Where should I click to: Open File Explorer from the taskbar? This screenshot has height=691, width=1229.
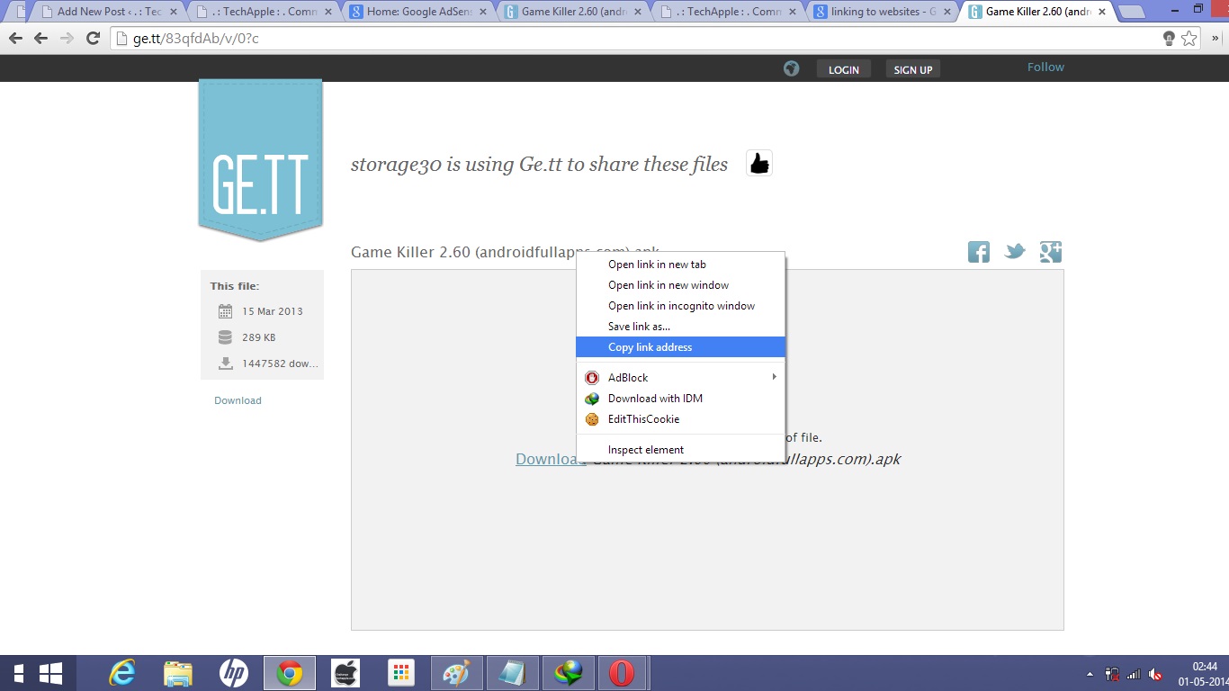pos(178,673)
